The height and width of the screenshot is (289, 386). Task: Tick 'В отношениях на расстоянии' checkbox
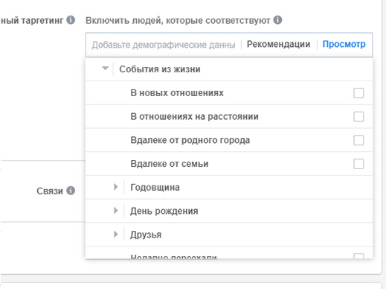358,117
